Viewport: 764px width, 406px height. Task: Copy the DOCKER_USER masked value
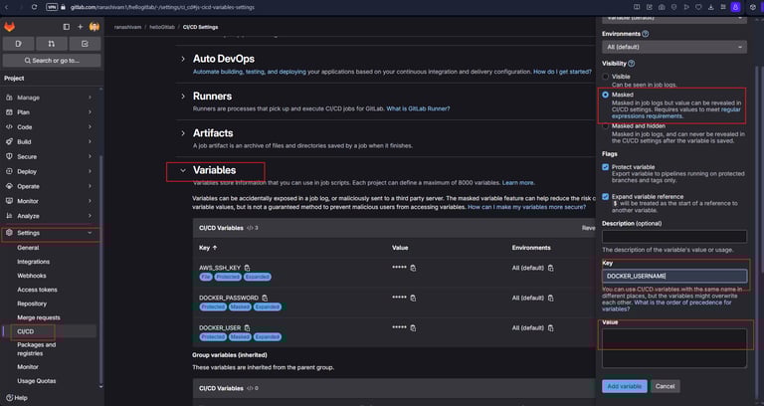413,328
